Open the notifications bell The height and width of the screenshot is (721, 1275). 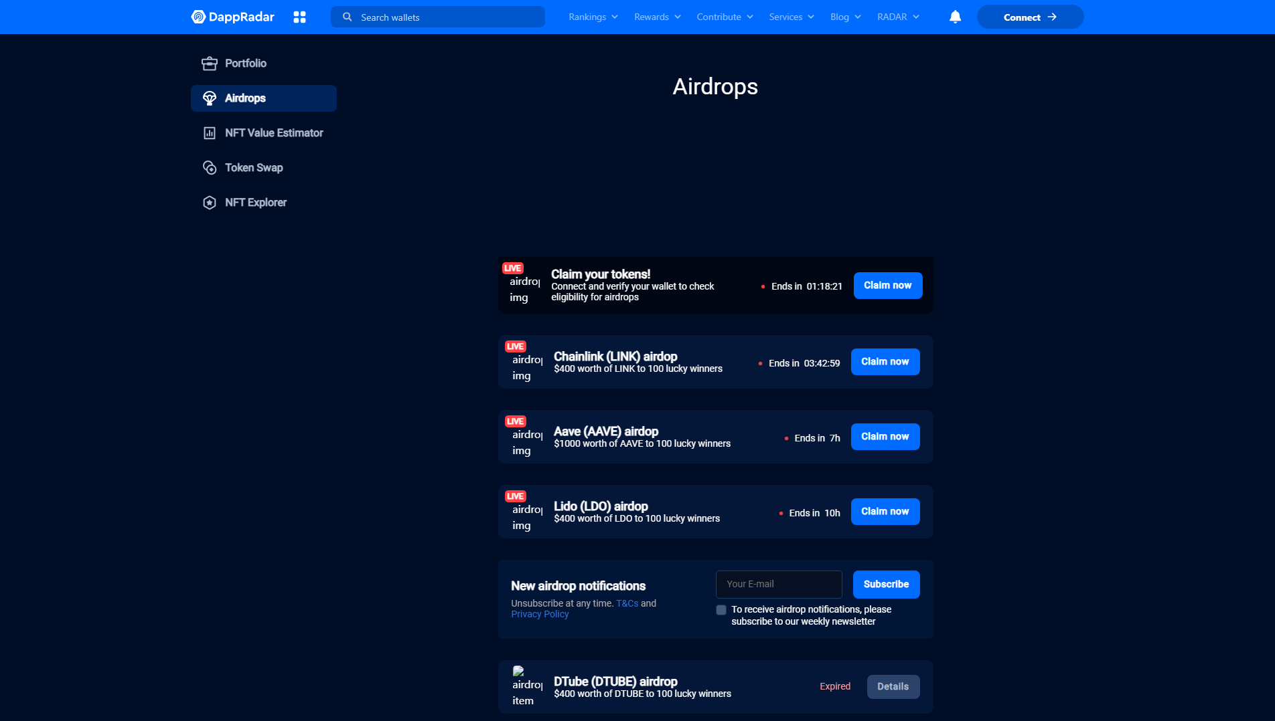click(x=955, y=17)
